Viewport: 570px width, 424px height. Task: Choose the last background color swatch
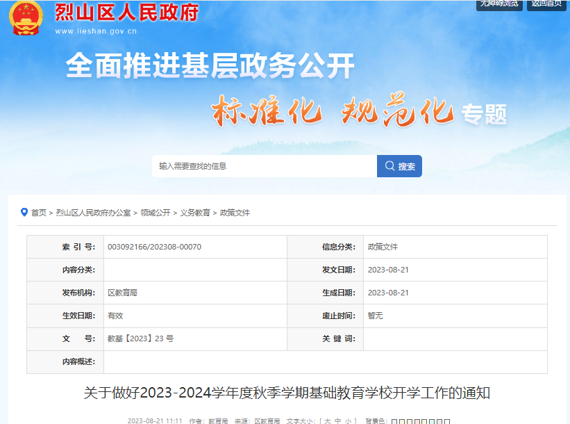click(447, 421)
